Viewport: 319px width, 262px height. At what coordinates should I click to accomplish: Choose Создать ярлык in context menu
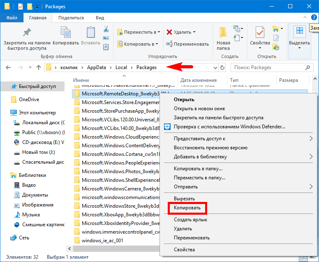click(x=190, y=220)
